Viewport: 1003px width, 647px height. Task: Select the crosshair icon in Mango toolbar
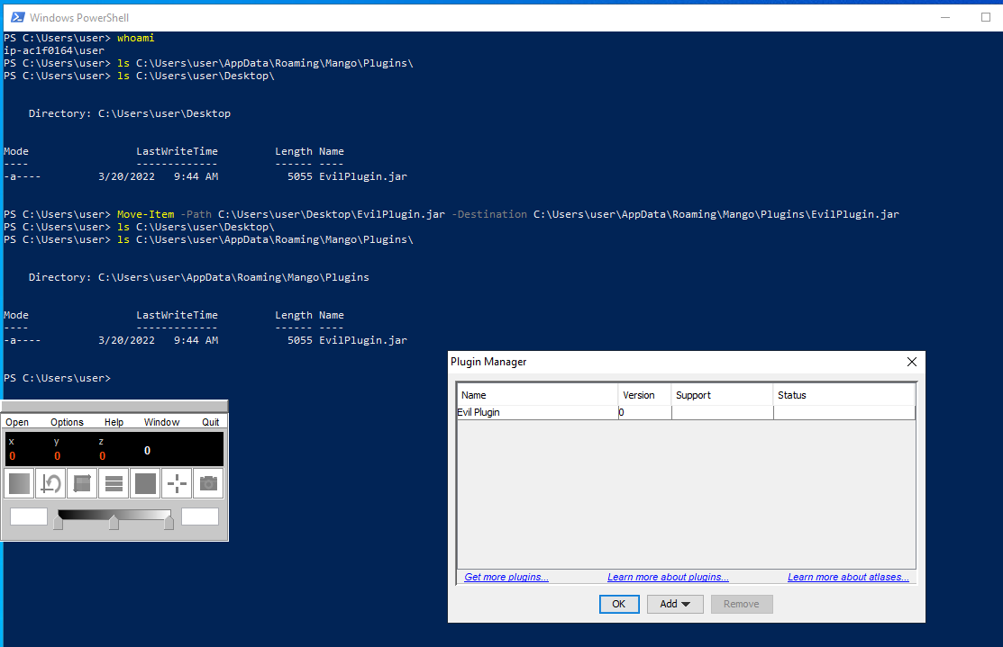[177, 483]
